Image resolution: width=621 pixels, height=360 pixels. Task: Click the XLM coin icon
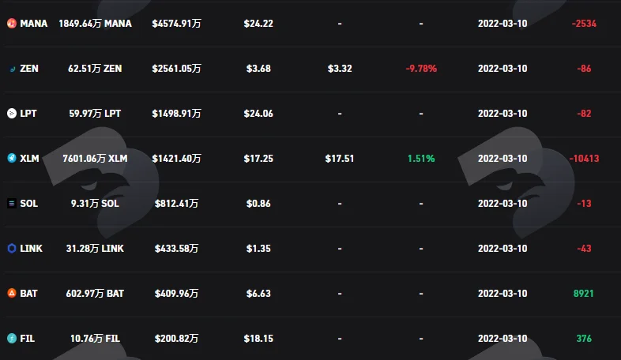click(12, 158)
